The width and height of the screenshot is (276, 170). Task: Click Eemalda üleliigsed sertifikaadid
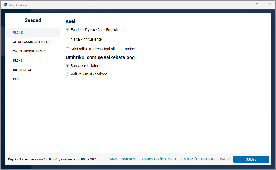tap(205, 159)
